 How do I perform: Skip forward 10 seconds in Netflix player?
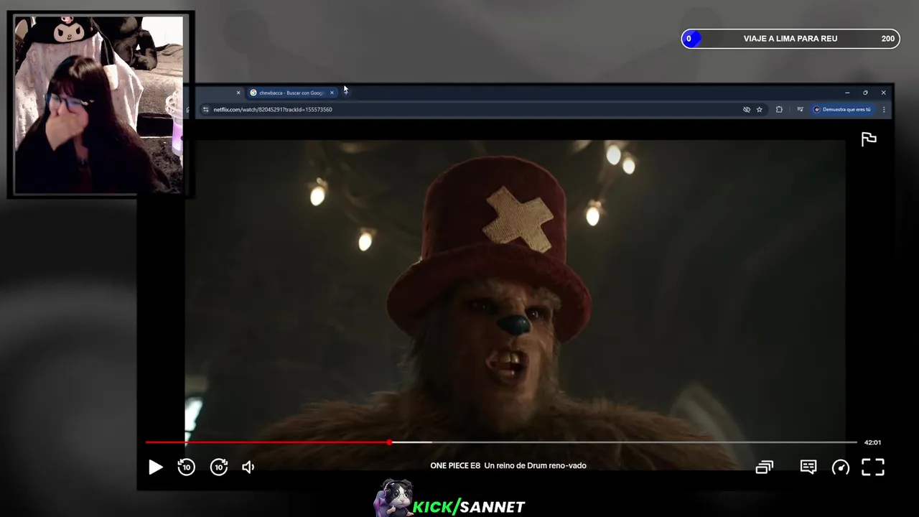(x=219, y=467)
